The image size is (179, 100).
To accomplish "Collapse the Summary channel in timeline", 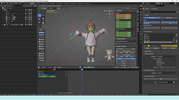I will [38, 72].
